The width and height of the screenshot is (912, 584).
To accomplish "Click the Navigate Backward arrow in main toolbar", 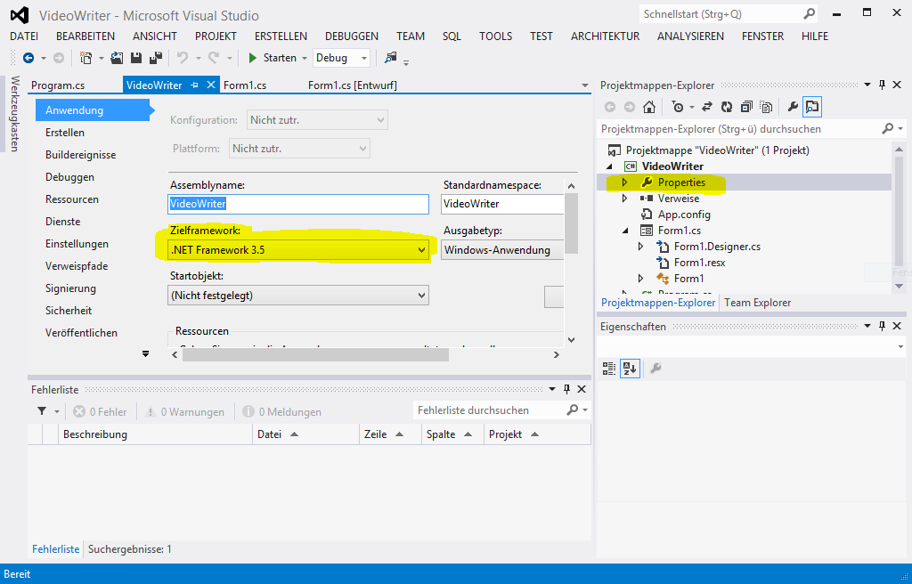I will click(x=28, y=58).
